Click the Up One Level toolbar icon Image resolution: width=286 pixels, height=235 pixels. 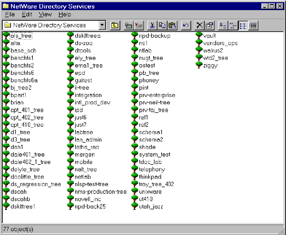tap(115, 25)
